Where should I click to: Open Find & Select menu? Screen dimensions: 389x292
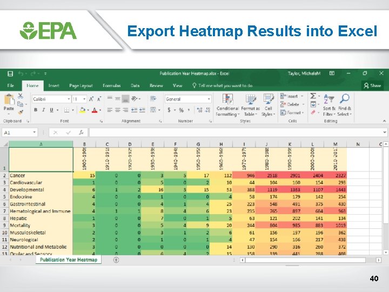click(344, 105)
